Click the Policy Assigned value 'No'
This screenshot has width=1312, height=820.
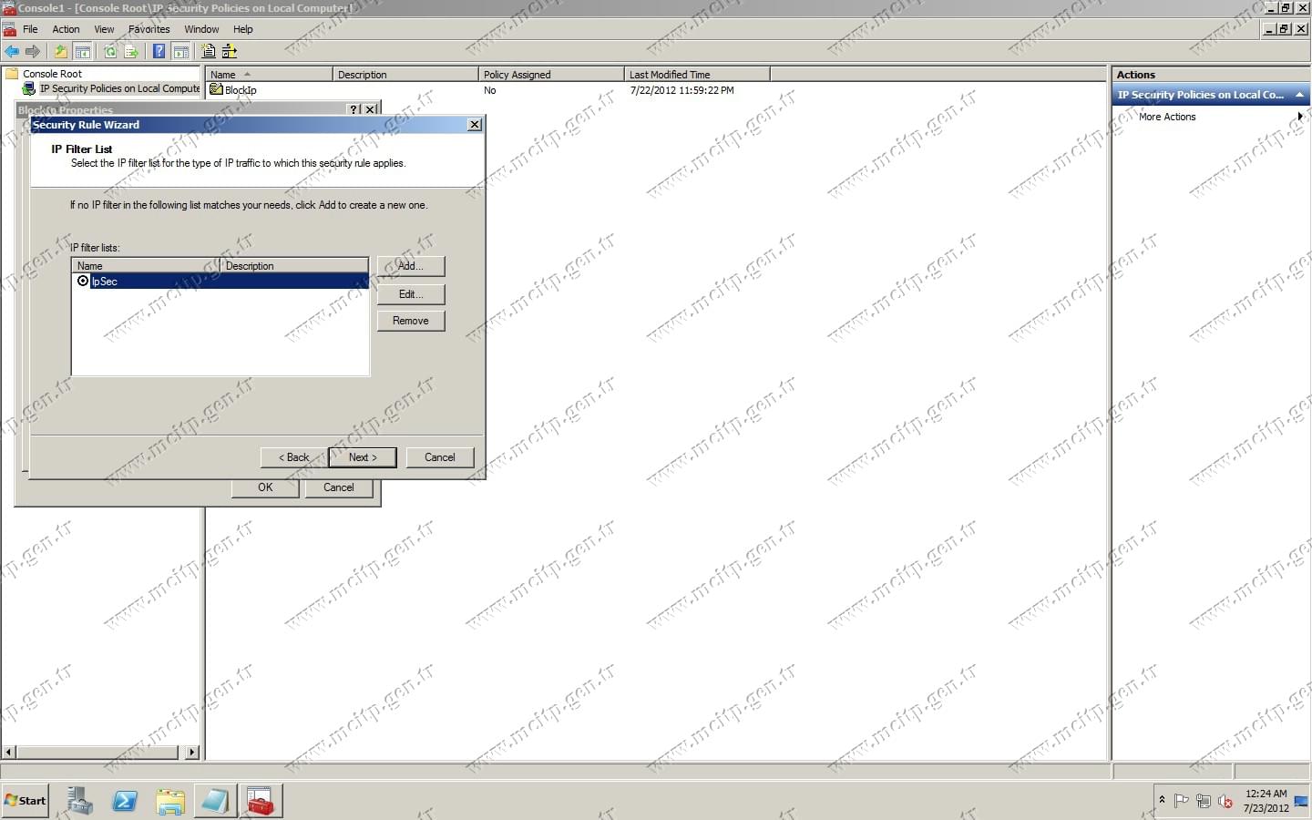[x=490, y=90]
